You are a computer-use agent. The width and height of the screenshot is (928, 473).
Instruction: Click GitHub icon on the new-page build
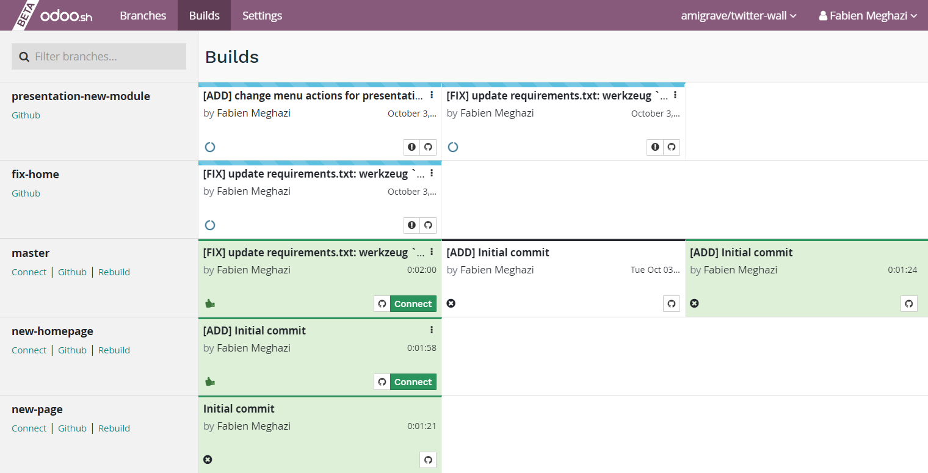click(x=428, y=460)
